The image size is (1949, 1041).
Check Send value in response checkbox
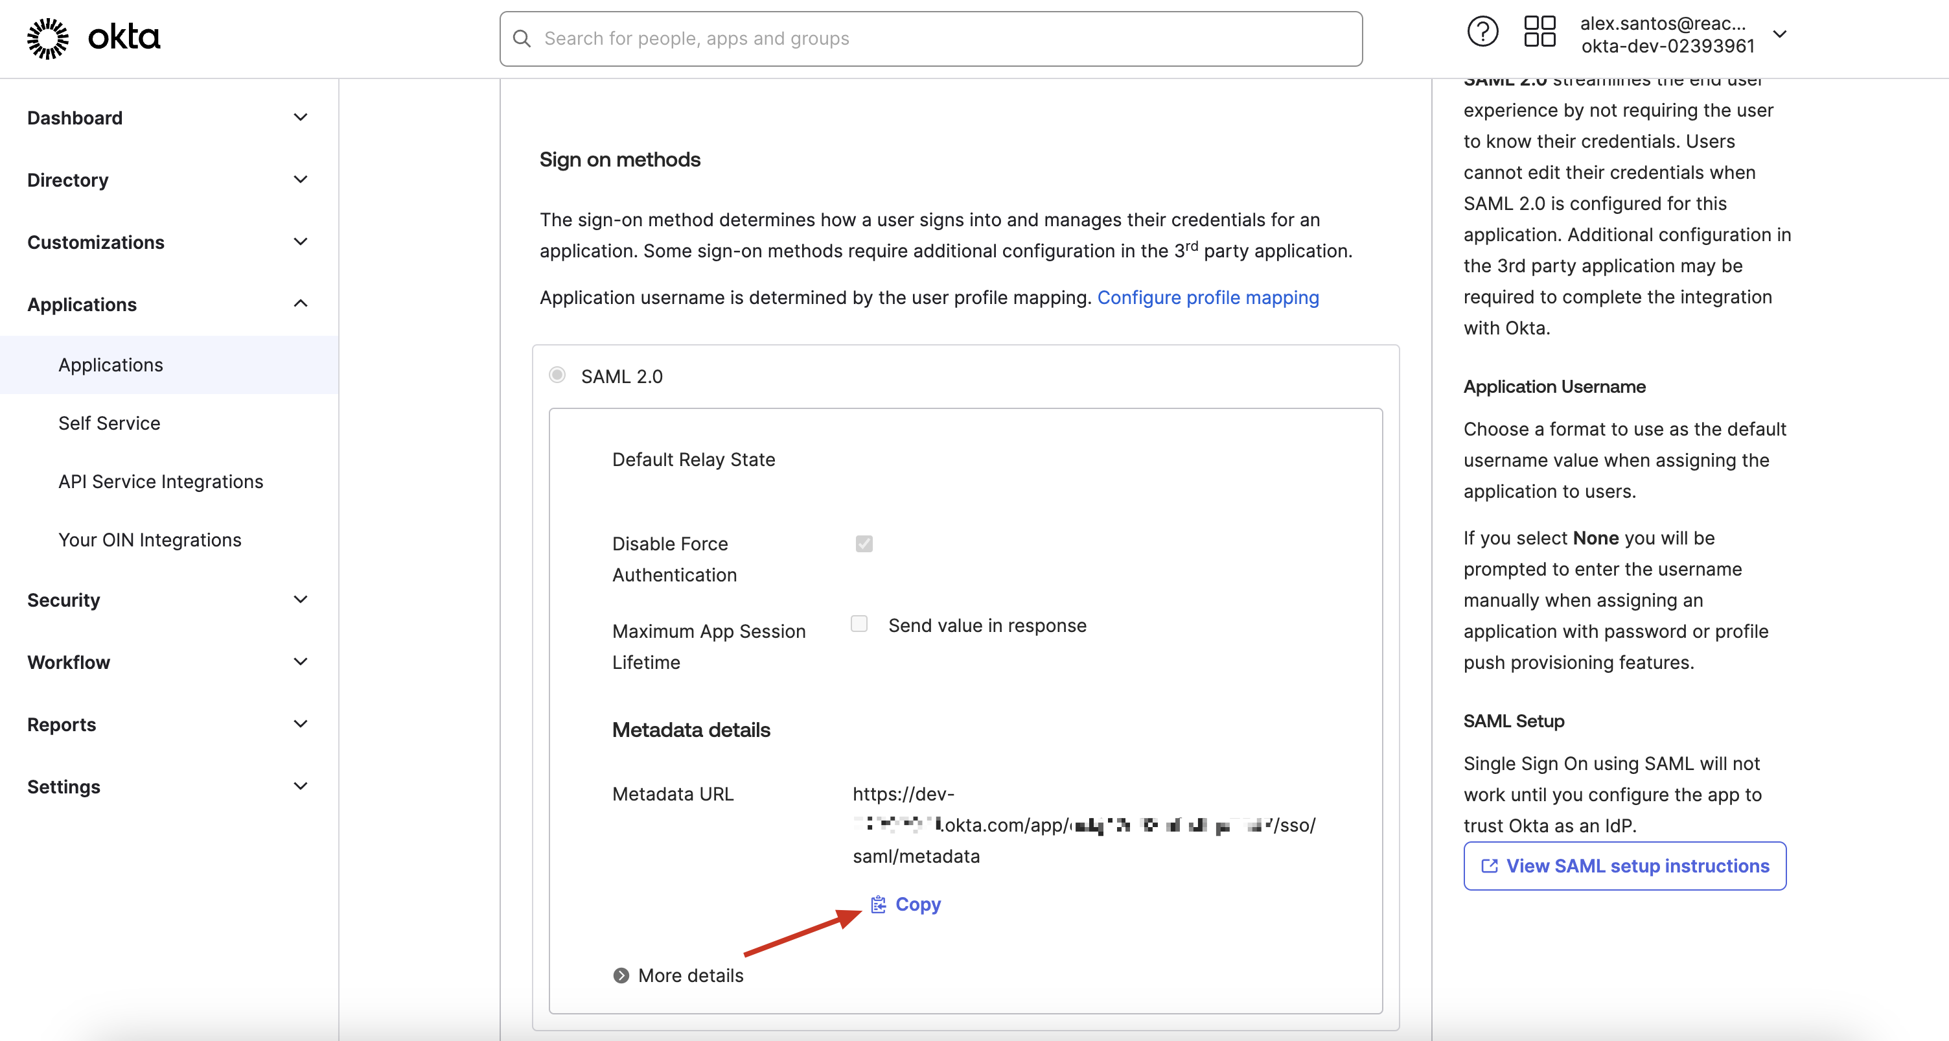point(859,624)
